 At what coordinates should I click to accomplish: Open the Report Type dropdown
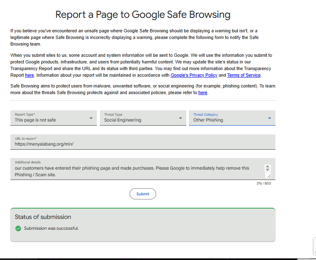(53, 118)
